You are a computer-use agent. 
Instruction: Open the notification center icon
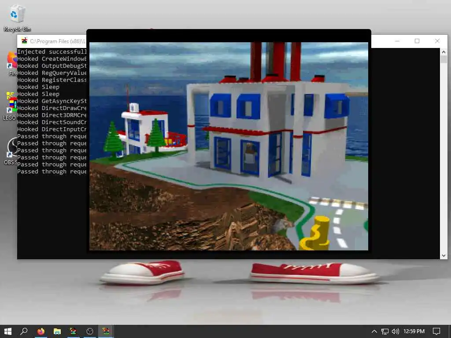[436, 331]
